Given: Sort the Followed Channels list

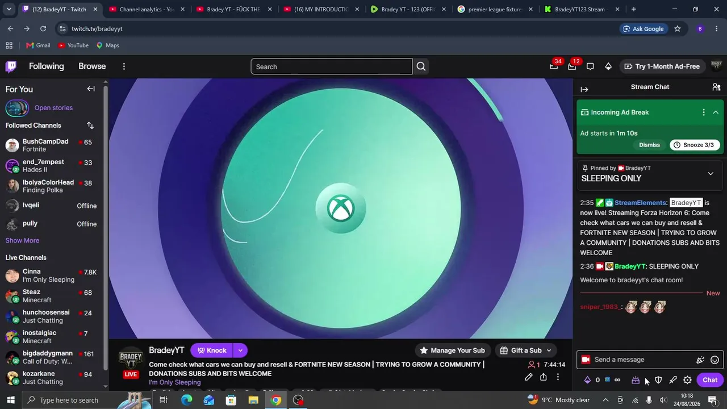Looking at the screenshot, I should tap(90, 126).
